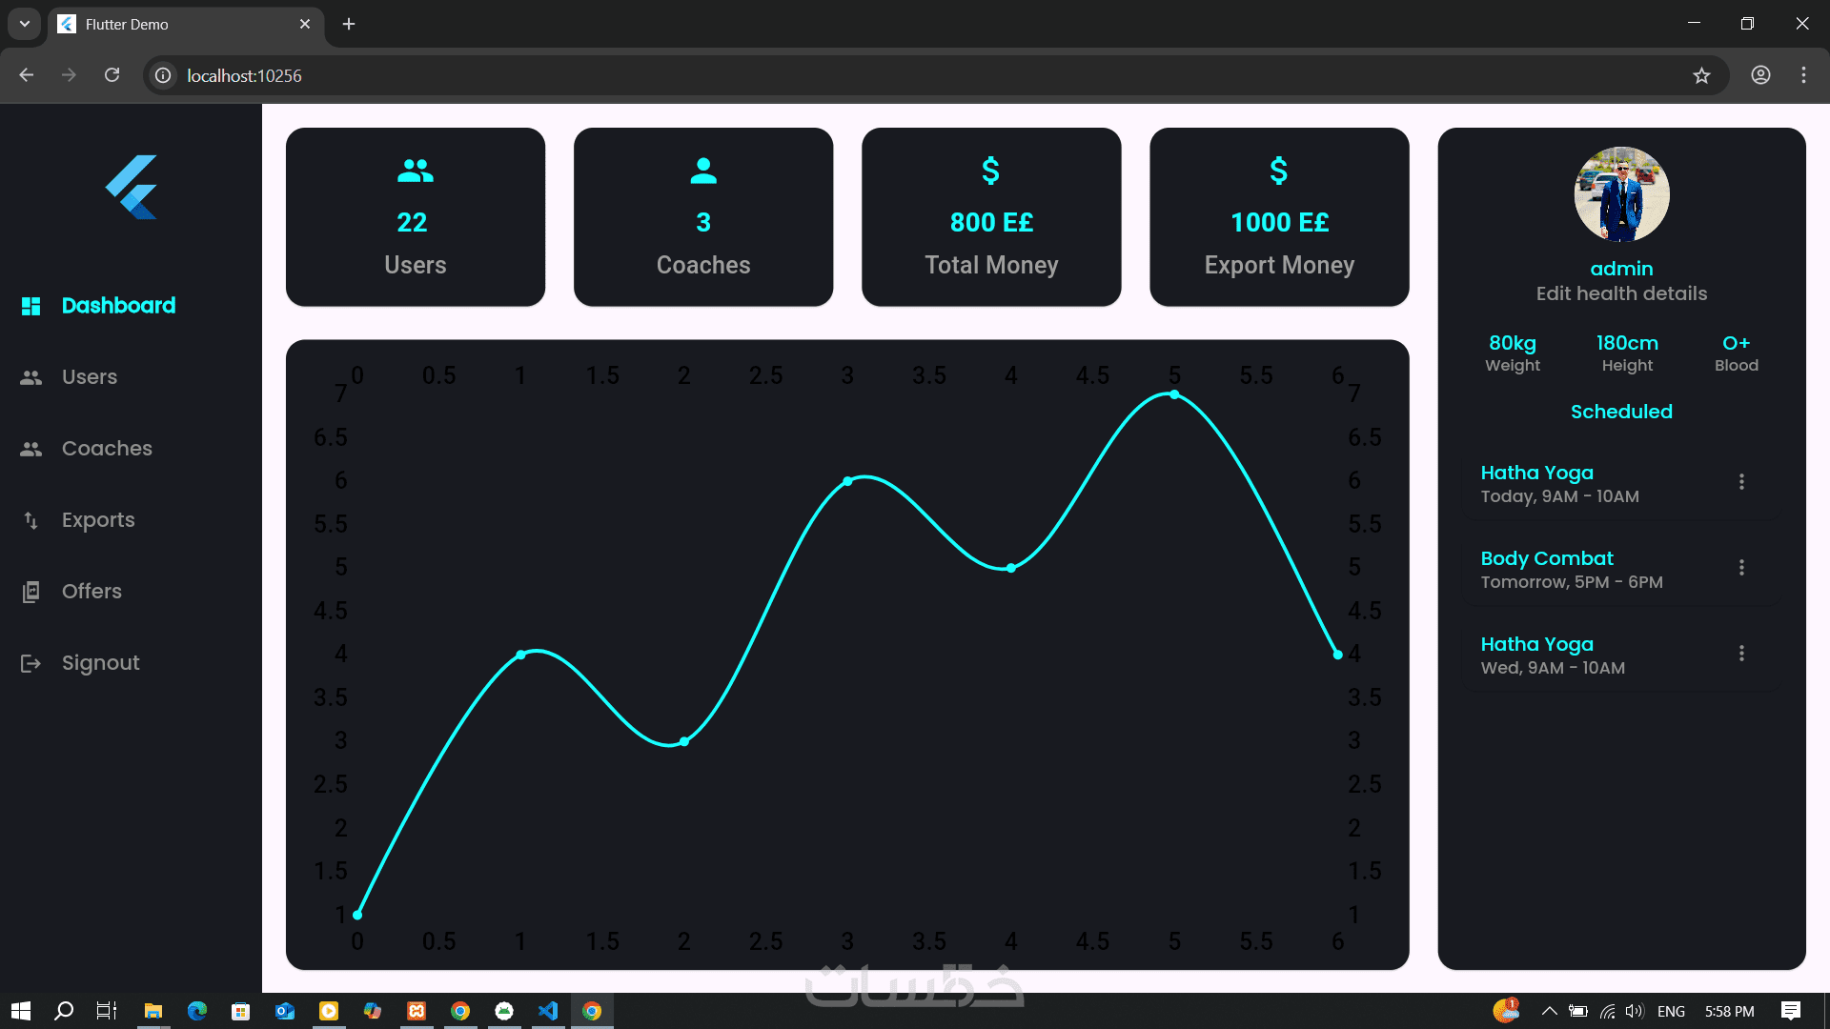Open Body Combat three-dot menu
The image size is (1830, 1029).
pyautogui.click(x=1741, y=568)
